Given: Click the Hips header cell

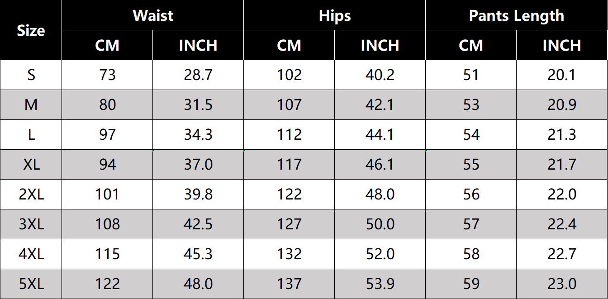Looking at the screenshot, I should 335,15.
